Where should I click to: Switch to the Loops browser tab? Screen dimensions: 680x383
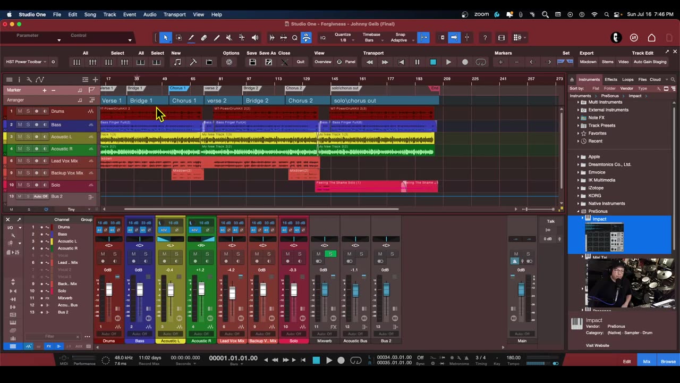click(x=628, y=79)
